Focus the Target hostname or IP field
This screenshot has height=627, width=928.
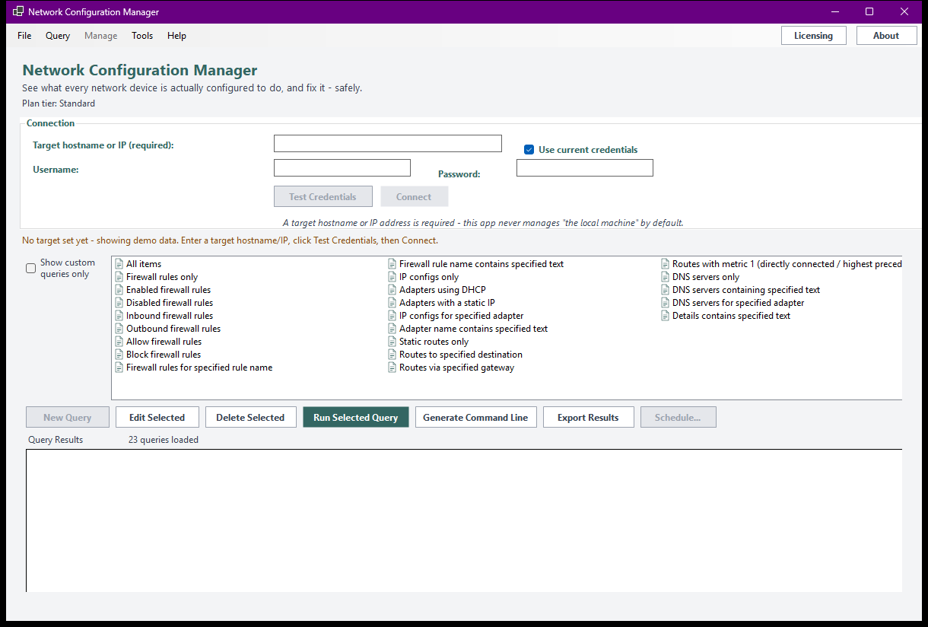click(x=388, y=144)
